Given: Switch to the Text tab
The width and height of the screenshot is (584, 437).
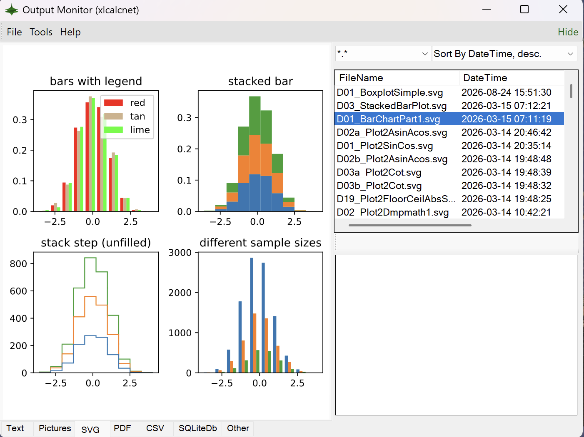Looking at the screenshot, I should [15, 428].
